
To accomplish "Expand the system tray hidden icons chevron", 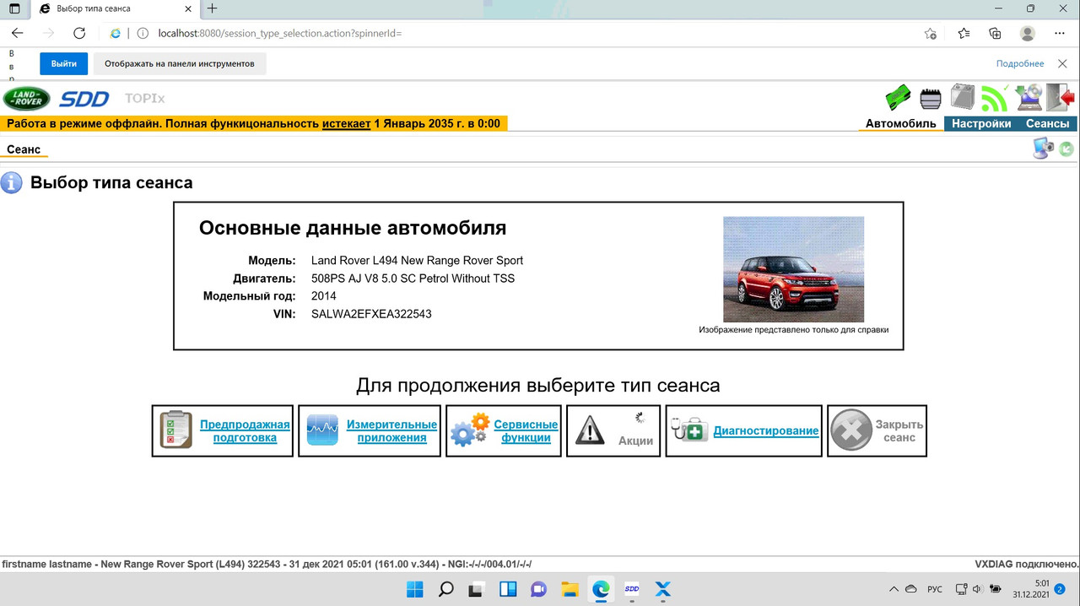I will click(x=894, y=589).
